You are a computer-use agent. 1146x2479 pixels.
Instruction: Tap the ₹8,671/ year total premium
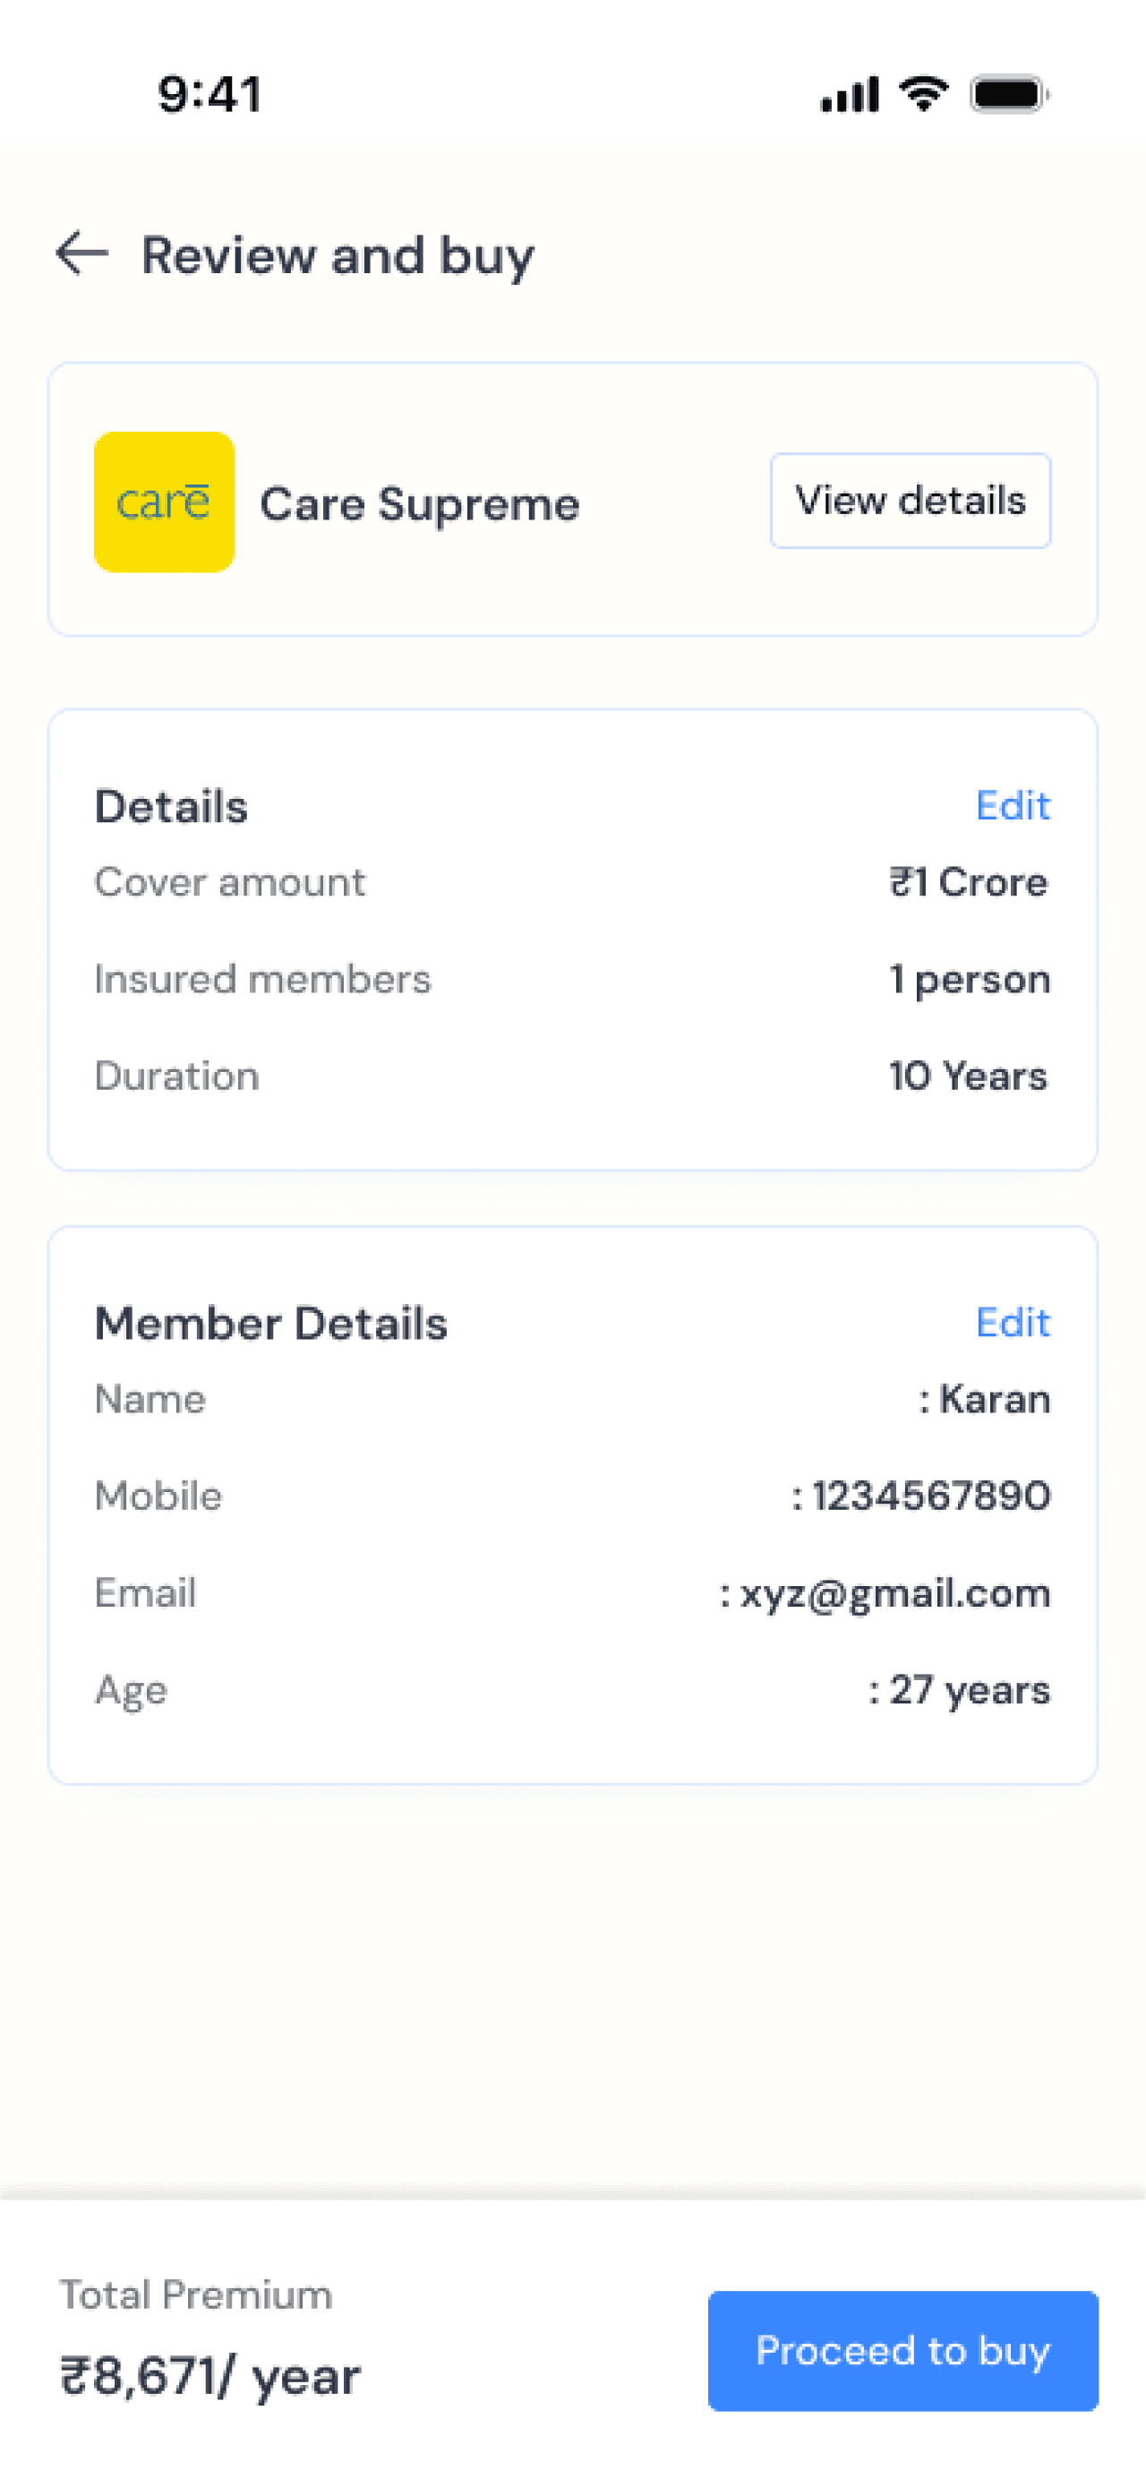pyautogui.click(x=210, y=2375)
